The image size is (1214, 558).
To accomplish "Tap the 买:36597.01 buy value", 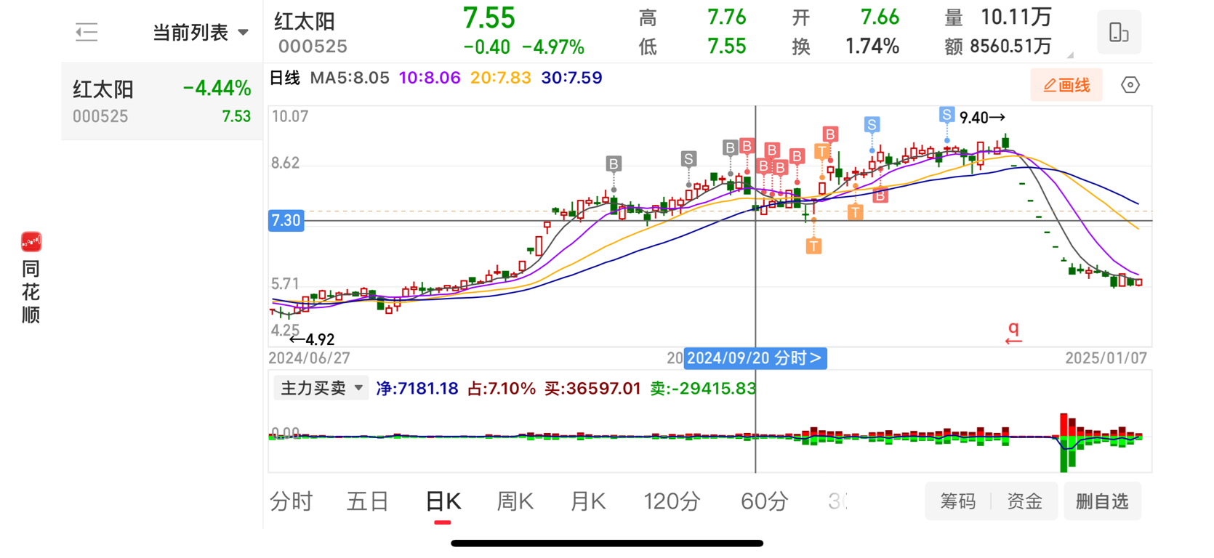I will [x=593, y=389].
